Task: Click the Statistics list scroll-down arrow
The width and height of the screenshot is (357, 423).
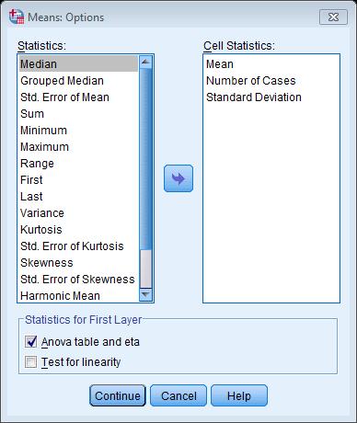Action: coord(145,294)
